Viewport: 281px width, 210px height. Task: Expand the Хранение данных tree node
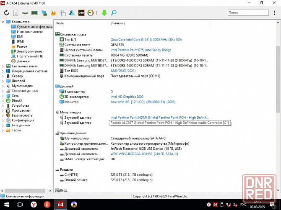(3, 91)
